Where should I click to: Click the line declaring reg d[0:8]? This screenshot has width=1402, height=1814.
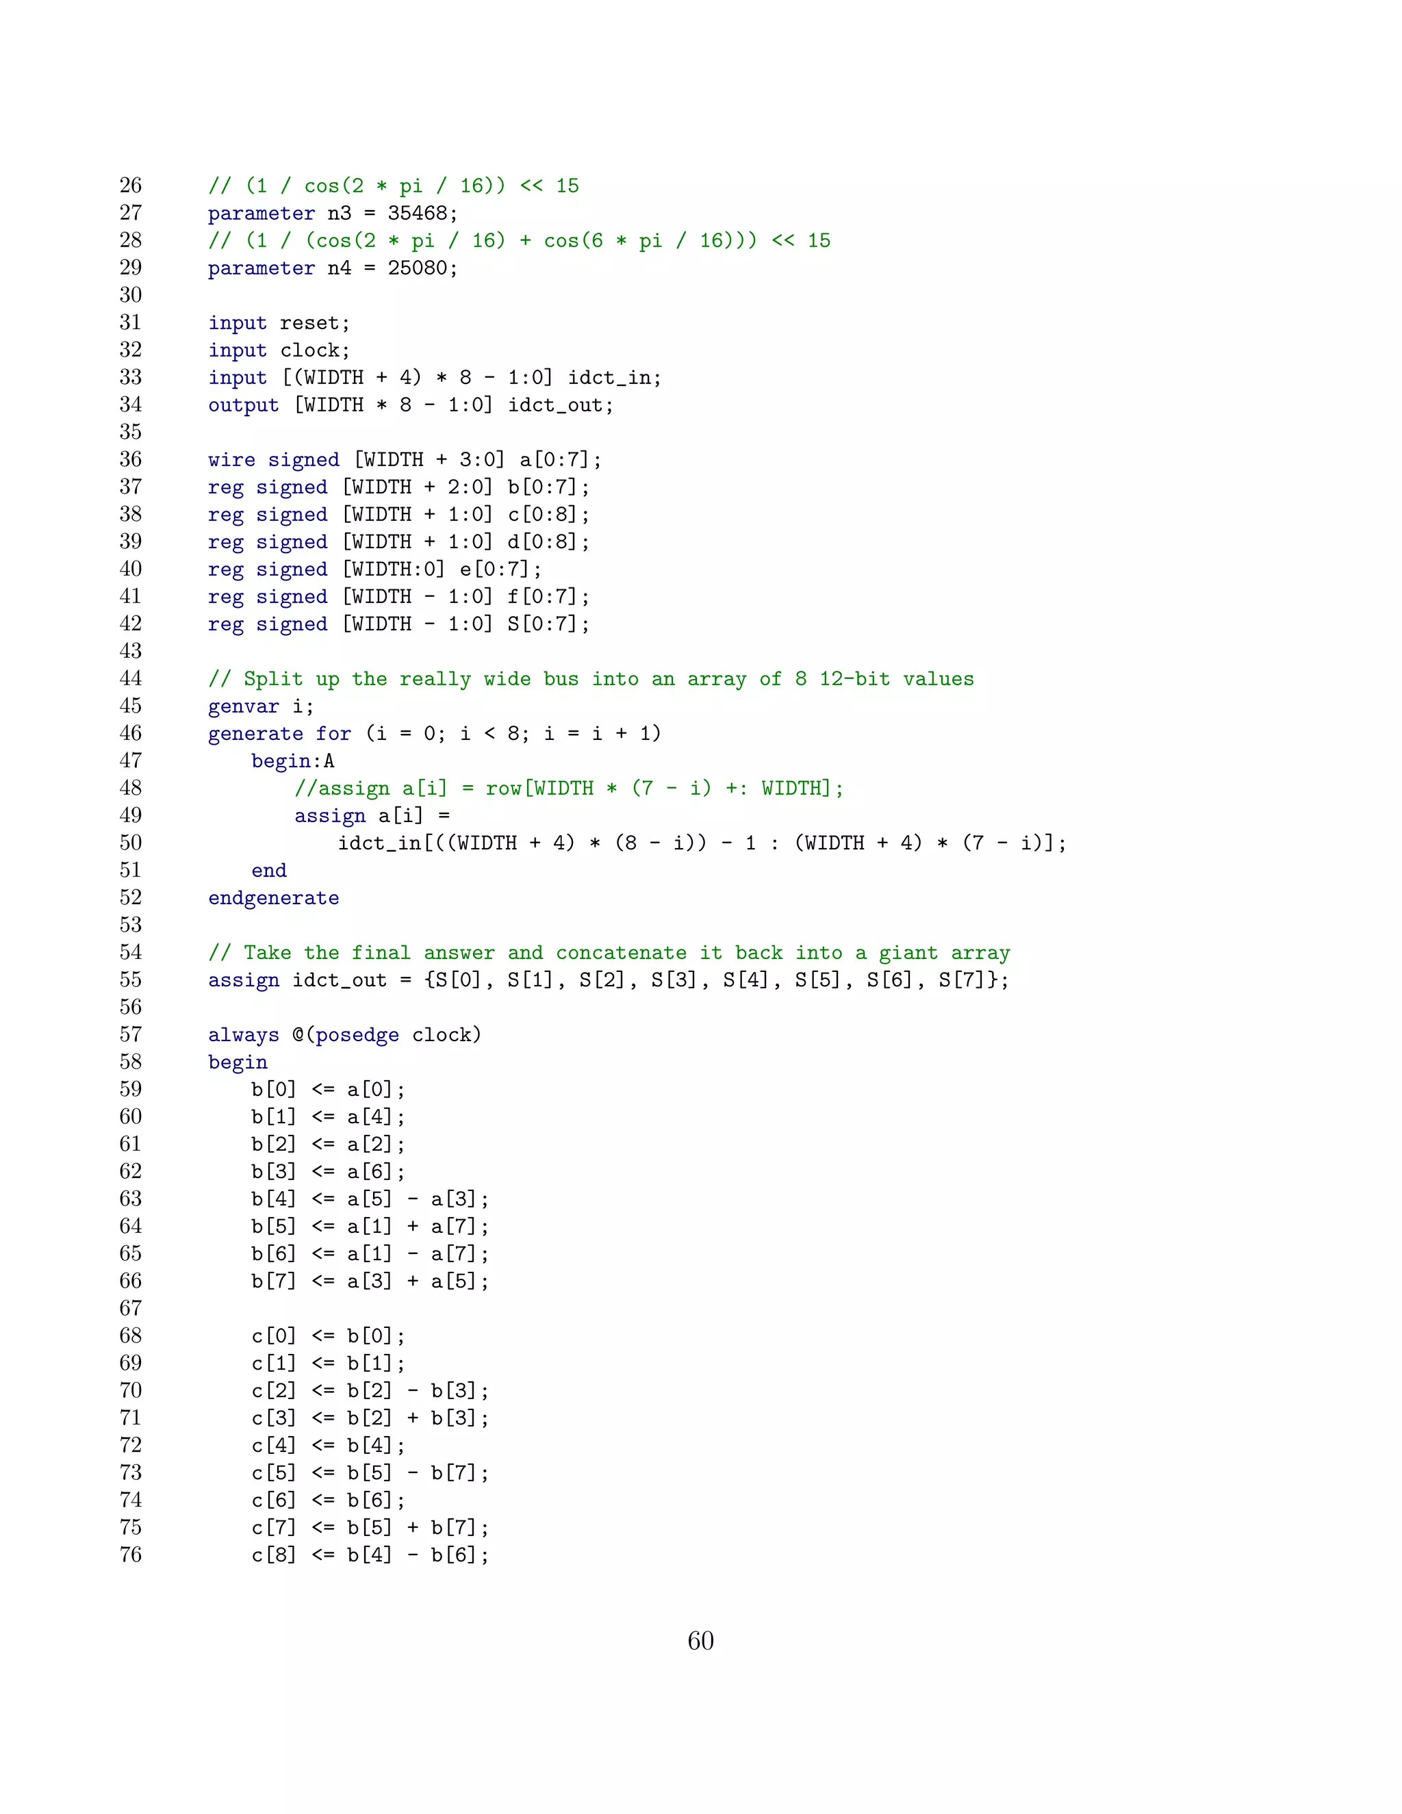click(398, 542)
